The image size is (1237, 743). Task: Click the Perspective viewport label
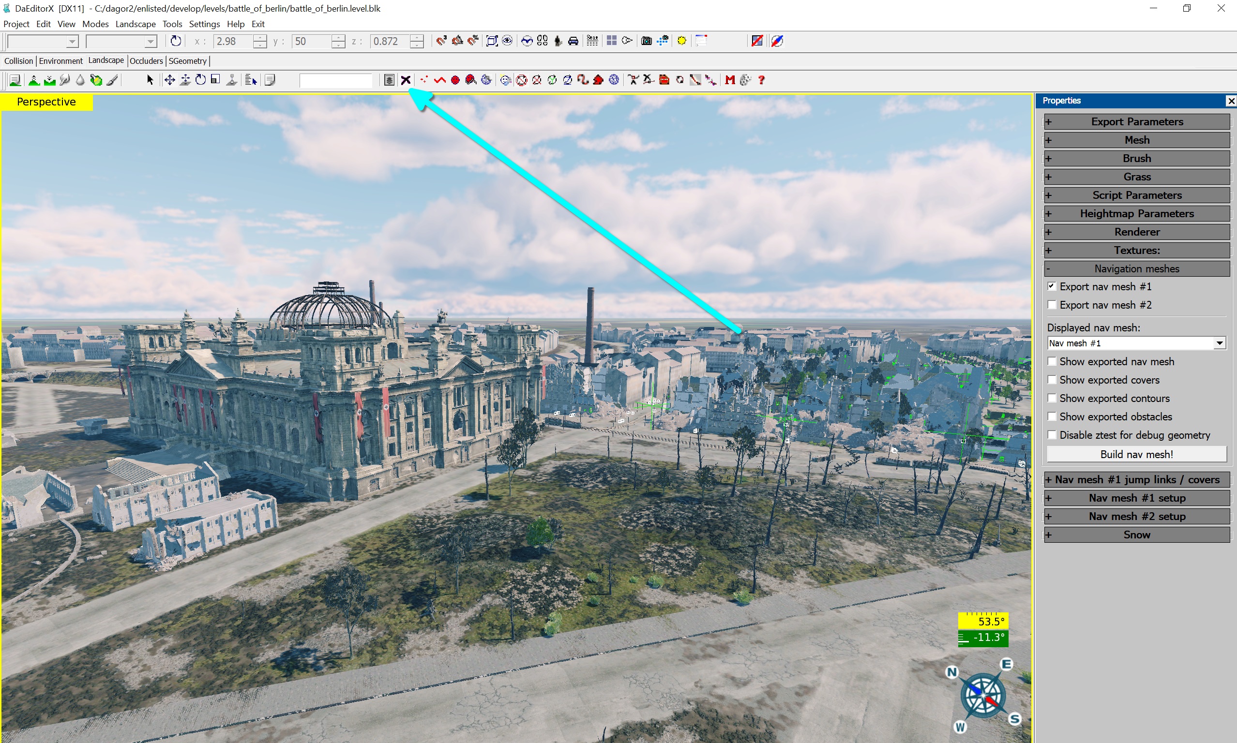(x=46, y=102)
